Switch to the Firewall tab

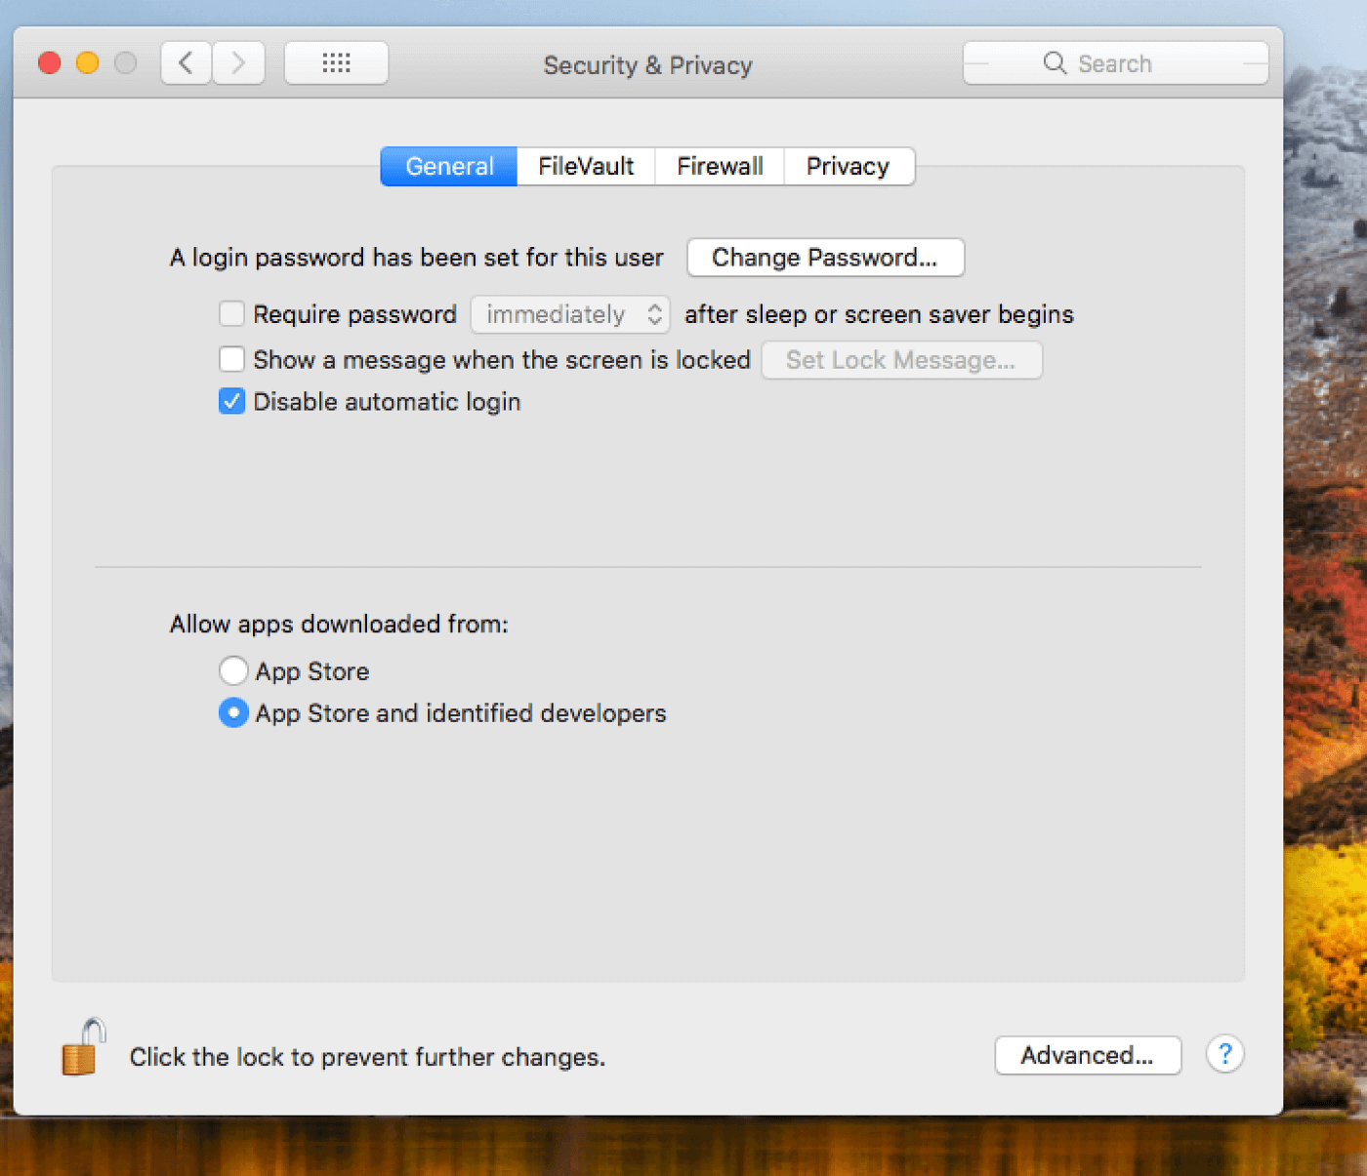click(x=720, y=166)
